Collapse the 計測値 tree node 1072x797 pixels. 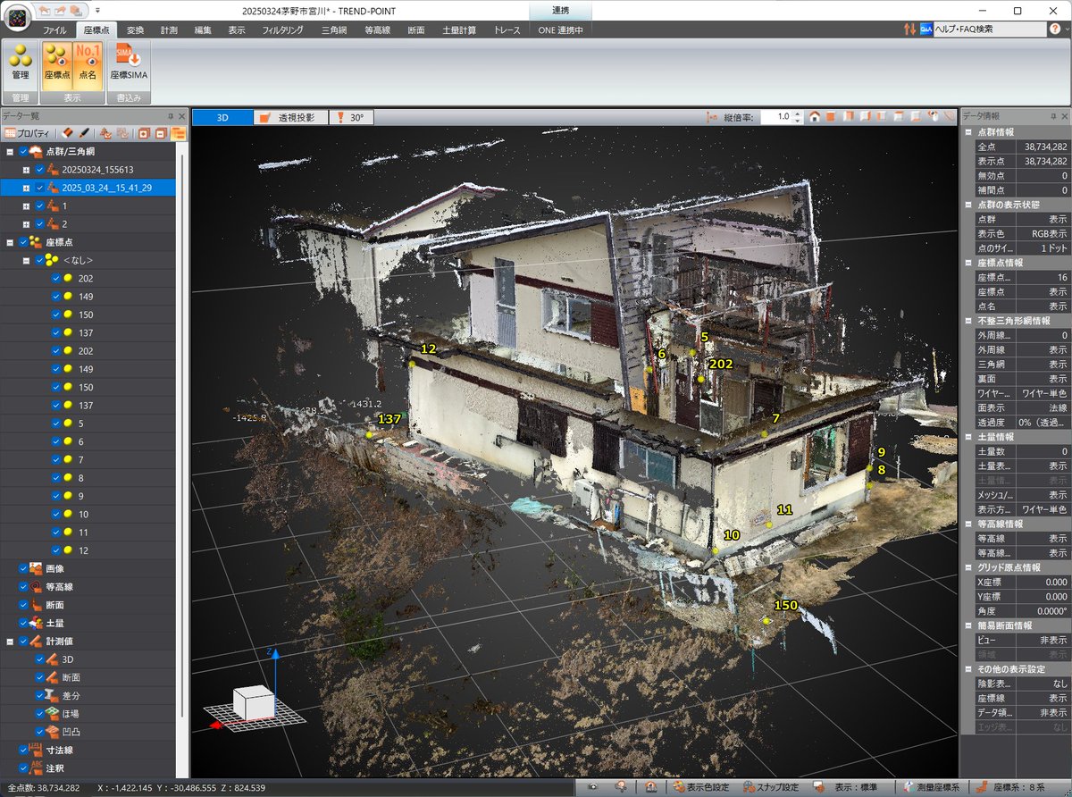pyautogui.click(x=9, y=641)
